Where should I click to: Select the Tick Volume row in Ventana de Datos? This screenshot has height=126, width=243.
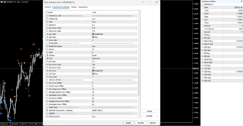pos(222,29)
